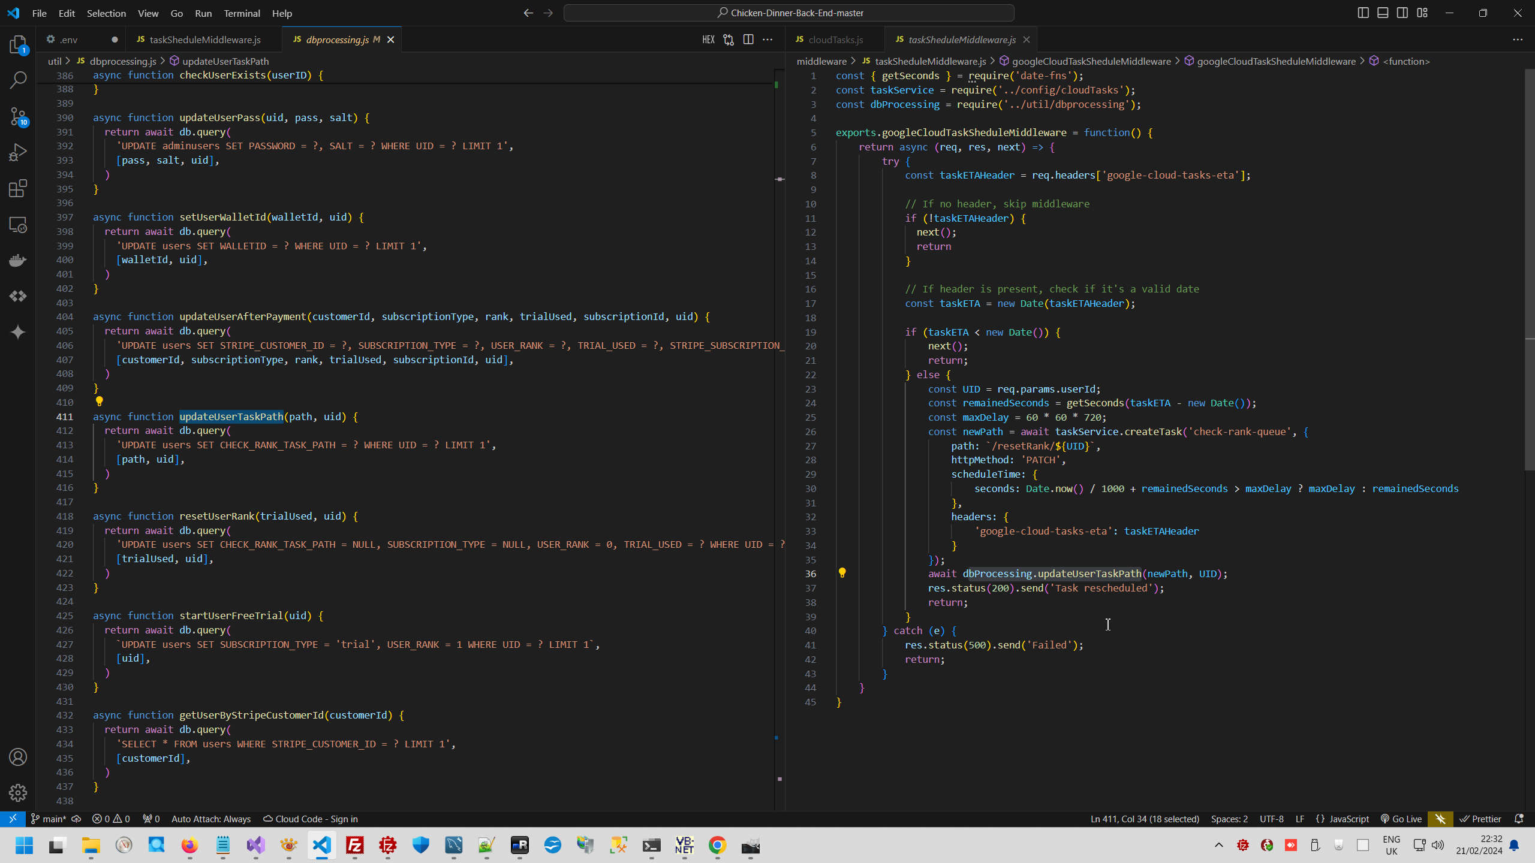
Task: Click the Go Live status button
Action: click(1401, 819)
